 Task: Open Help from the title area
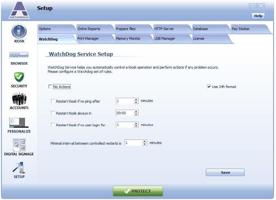[x=258, y=16]
